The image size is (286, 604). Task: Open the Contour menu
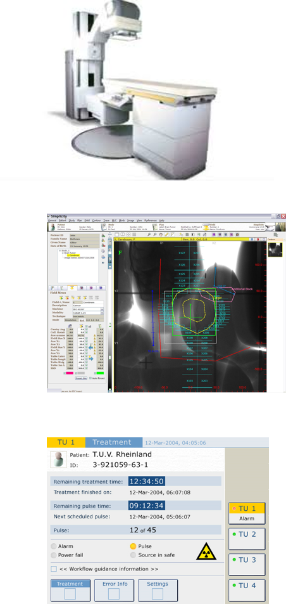coord(96,221)
